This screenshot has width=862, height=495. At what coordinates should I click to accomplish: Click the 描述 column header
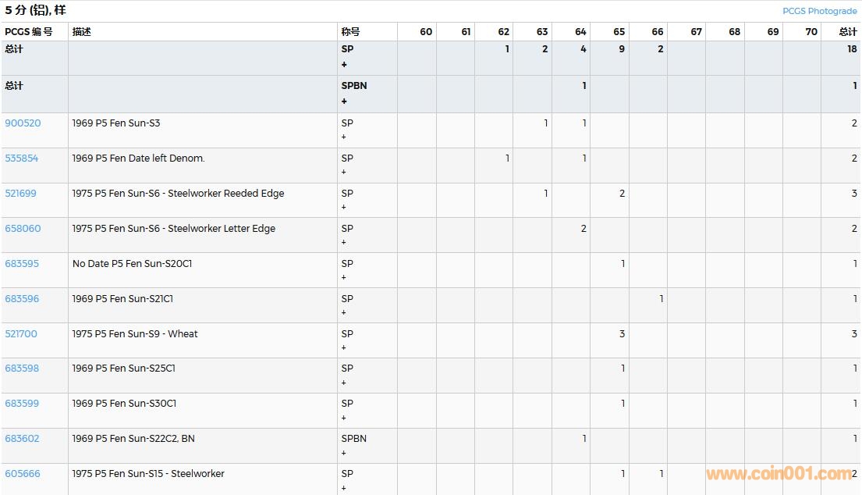[x=82, y=32]
